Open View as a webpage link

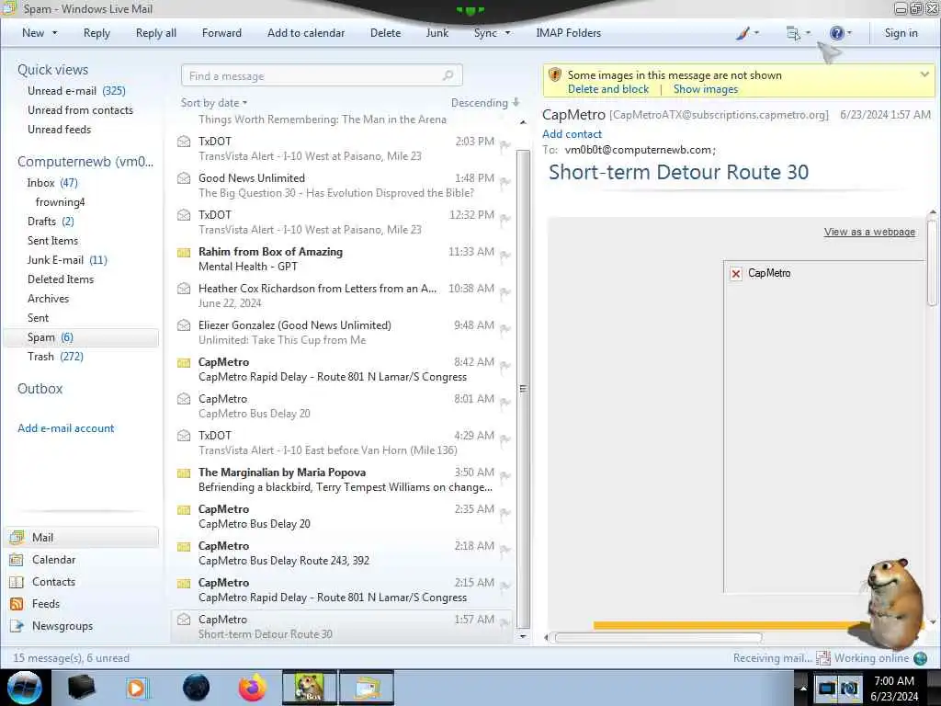point(869,232)
